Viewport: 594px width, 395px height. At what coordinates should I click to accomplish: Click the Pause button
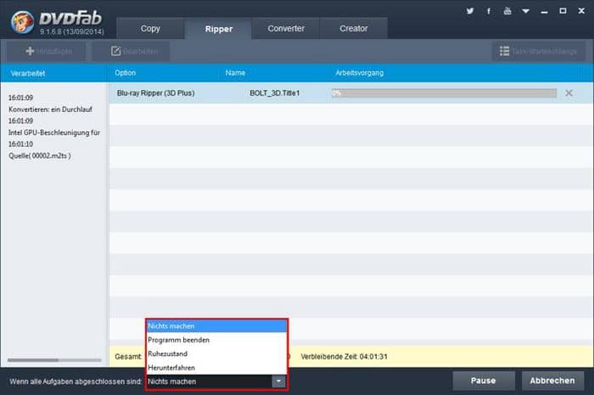point(484,381)
